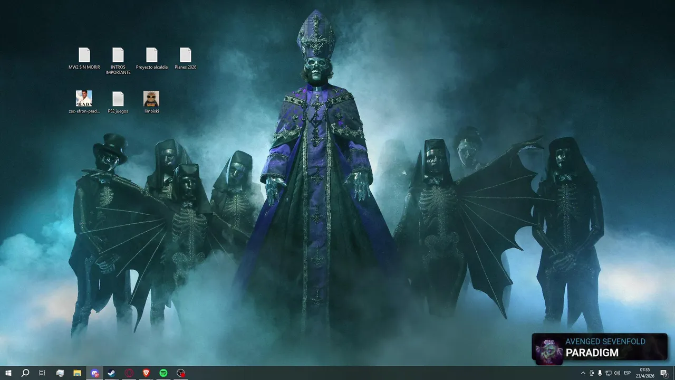Select the Planes 2026 desktop file
Screen dimensions: 675x380
tap(185, 59)
